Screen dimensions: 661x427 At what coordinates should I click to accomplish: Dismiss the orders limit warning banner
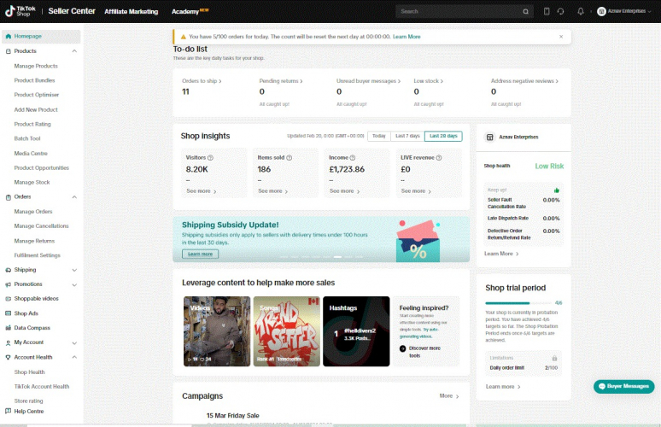(561, 37)
